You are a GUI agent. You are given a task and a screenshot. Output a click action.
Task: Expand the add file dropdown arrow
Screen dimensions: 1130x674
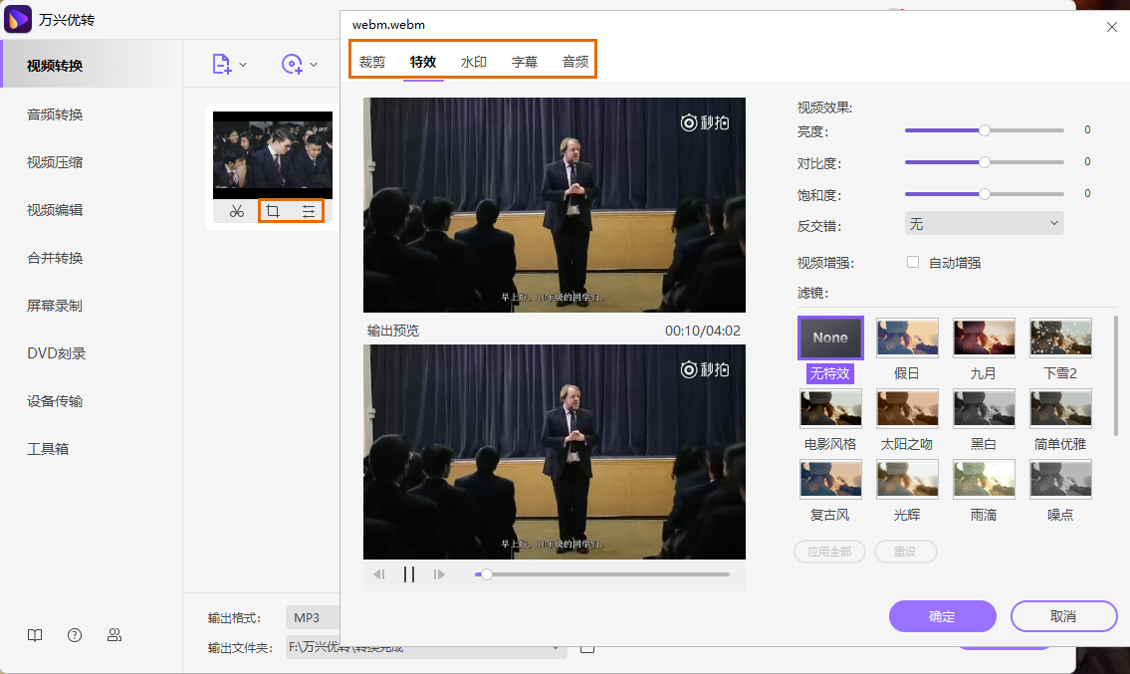tap(243, 62)
